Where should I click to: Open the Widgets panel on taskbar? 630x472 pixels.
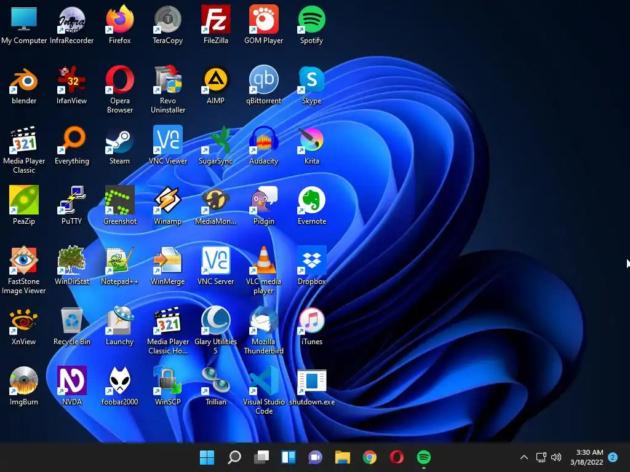coord(289,457)
